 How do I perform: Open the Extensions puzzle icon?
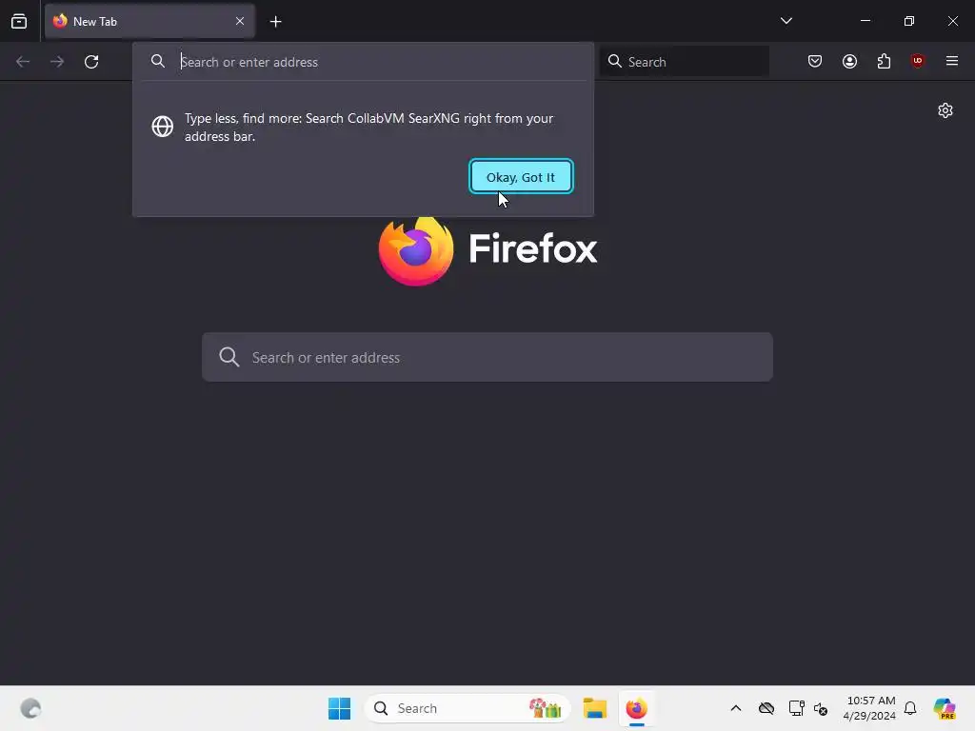[884, 61]
